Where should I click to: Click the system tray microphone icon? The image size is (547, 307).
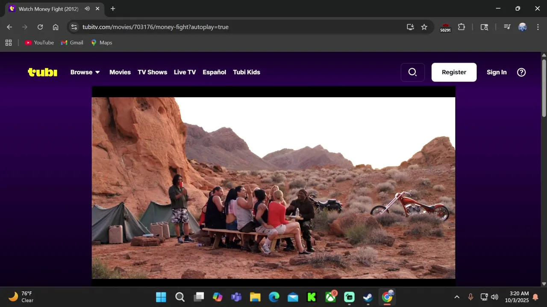(x=471, y=297)
